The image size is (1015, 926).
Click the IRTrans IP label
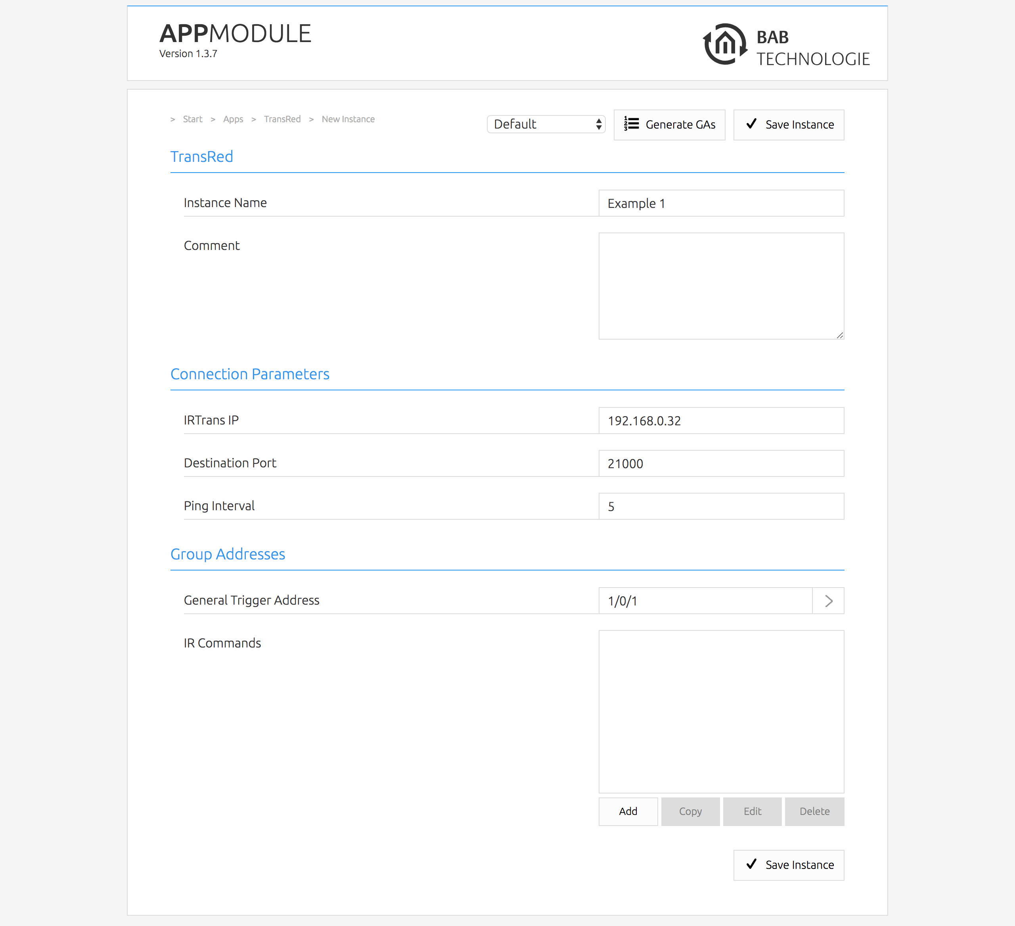click(211, 420)
